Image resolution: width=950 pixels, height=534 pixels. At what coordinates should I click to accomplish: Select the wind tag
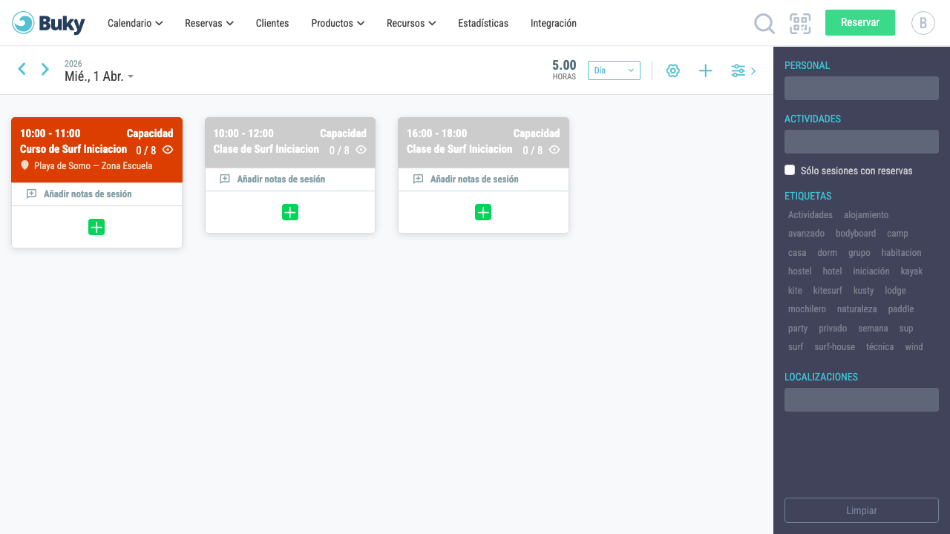pos(914,346)
